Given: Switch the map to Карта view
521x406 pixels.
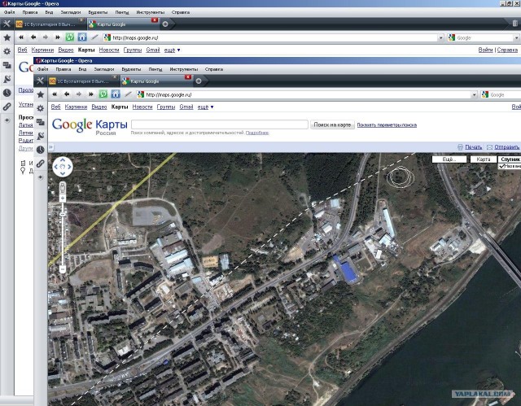Looking at the screenshot, I should coord(484,159).
